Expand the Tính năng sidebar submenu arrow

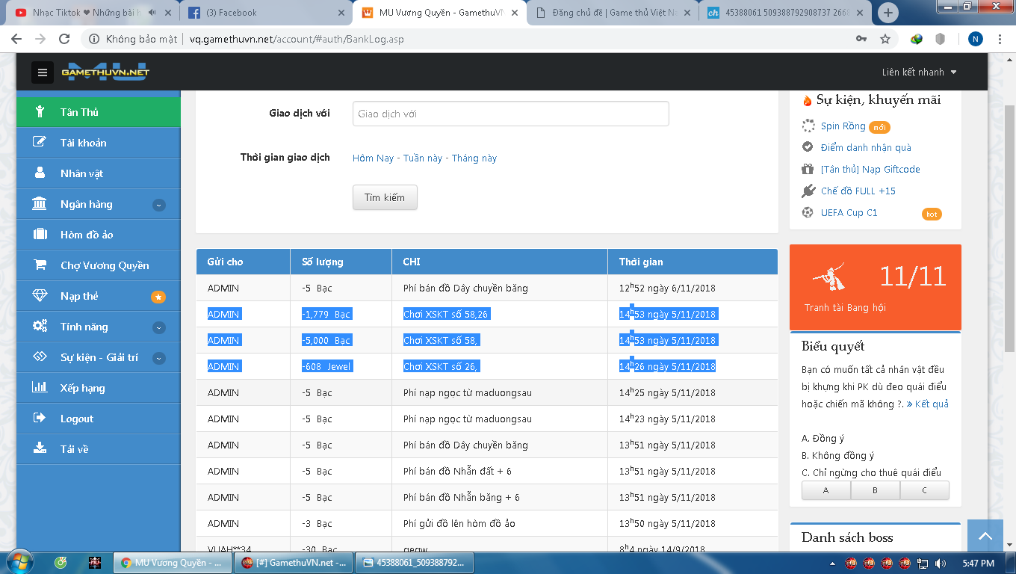(158, 327)
